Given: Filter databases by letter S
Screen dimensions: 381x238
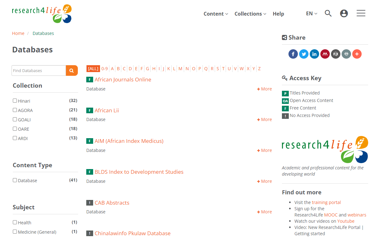Looking at the screenshot, I should (218, 69).
